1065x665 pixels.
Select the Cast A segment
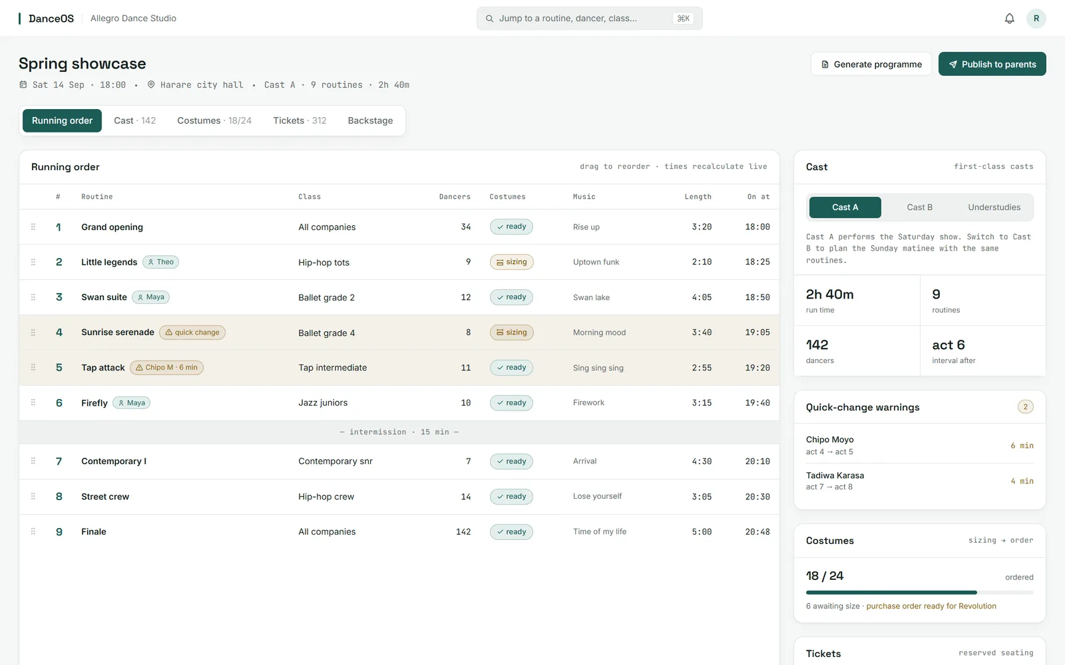(845, 207)
